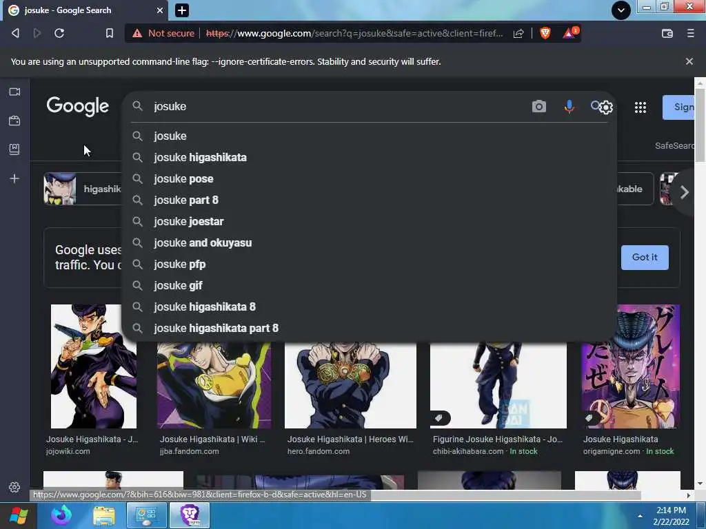
Task: Select the higashikata filter chip
Action: pyautogui.click(x=83, y=189)
